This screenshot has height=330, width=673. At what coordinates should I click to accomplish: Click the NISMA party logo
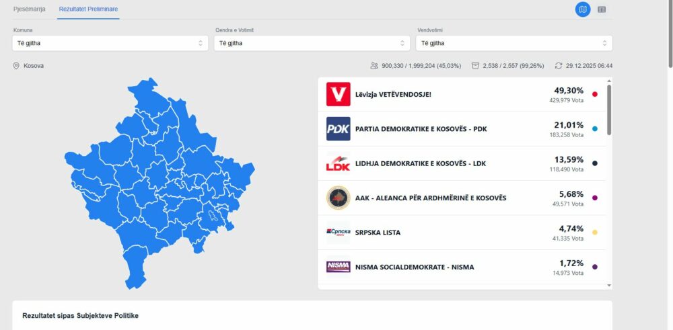tap(339, 267)
